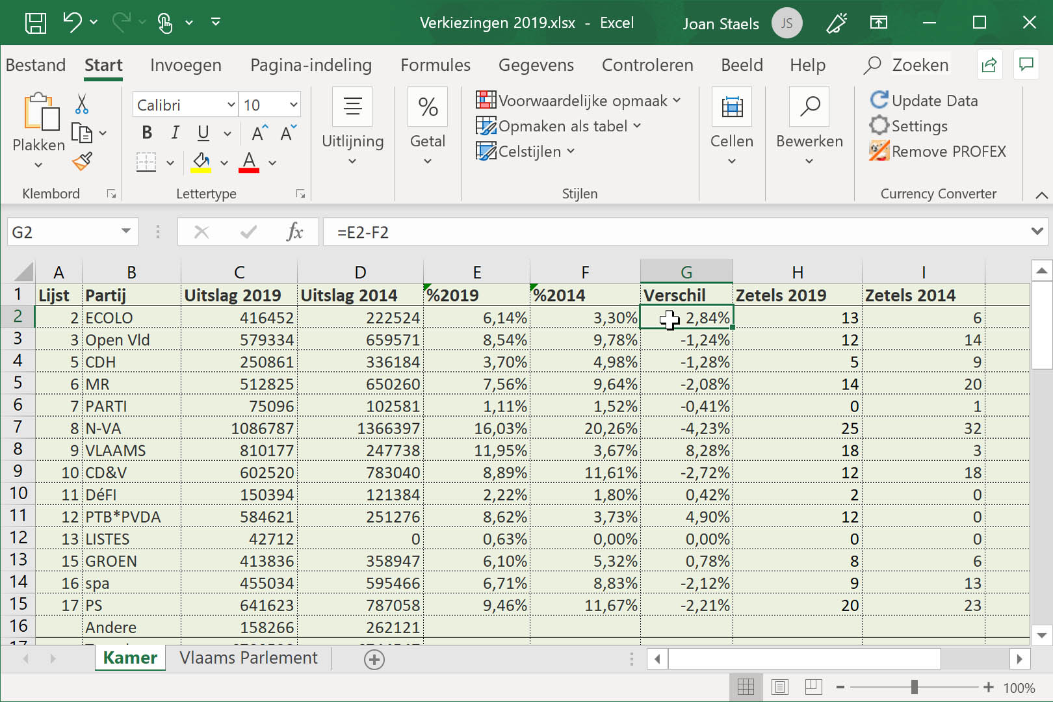
Task: Apply red font color
Action: tap(249, 162)
